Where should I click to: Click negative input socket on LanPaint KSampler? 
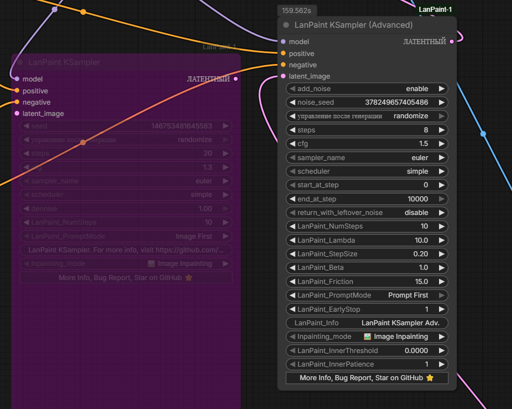pyautogui.click(x=17, y=102)
